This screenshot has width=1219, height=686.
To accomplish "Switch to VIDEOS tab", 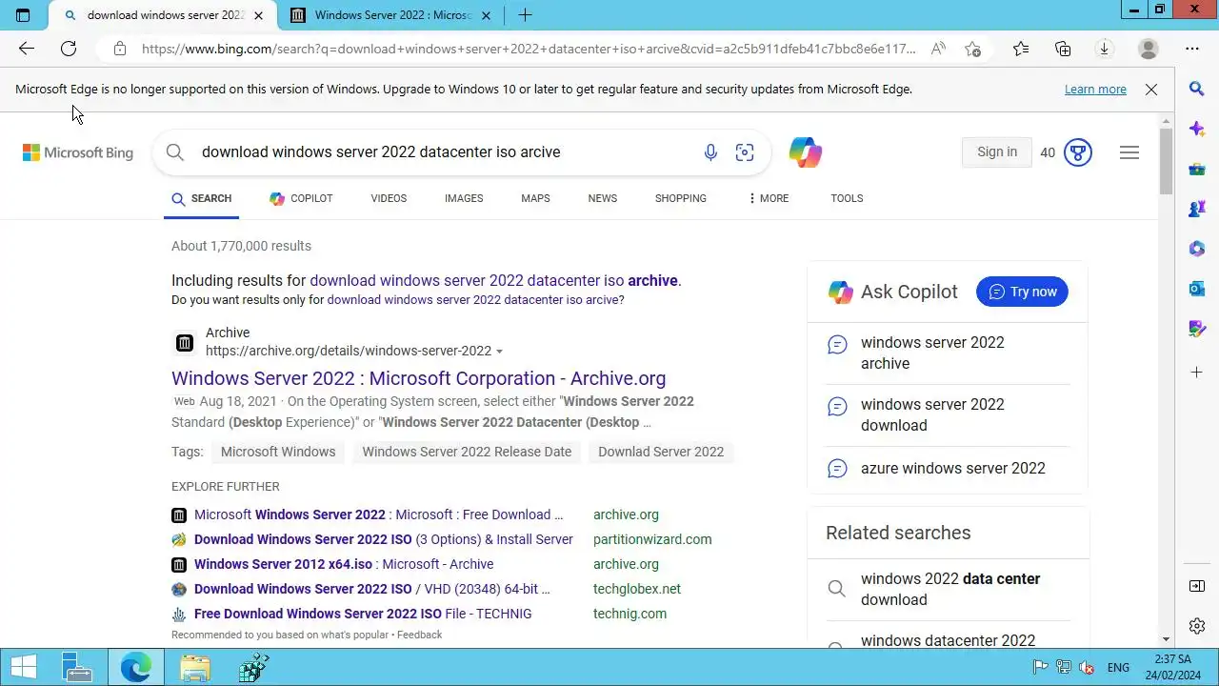I will pyautogui.click(x=389, y=198).
